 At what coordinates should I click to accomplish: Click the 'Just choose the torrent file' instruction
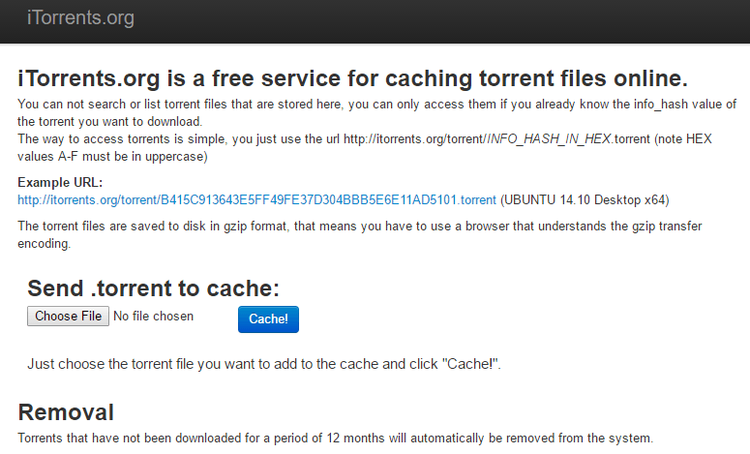[x=264, y=364]
